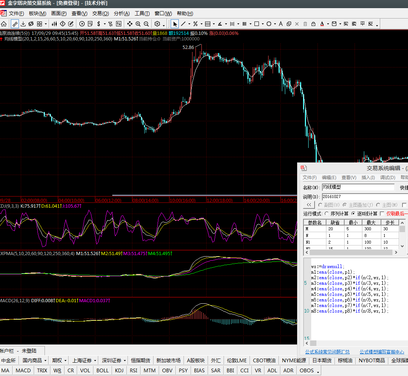Open 插入(I) menu in the editor window
The image size is (408, 376).
click(368, 178)
